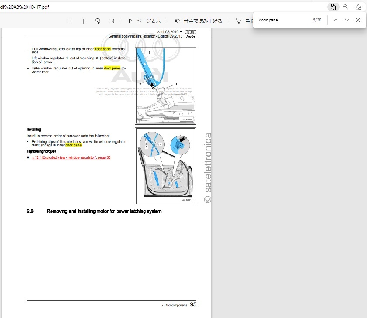The image size is (367, 318).
Task: Click the 'Tightening torques' heading
Action: (41, 151)
